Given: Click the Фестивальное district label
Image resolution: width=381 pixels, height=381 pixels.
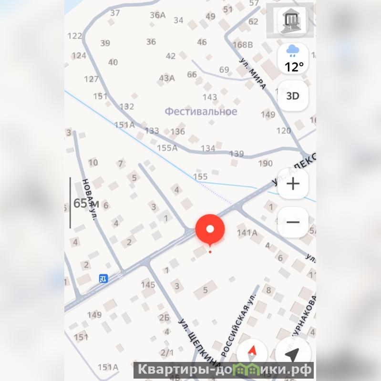Looking at the screenshot, I should [x=201, y=112].
